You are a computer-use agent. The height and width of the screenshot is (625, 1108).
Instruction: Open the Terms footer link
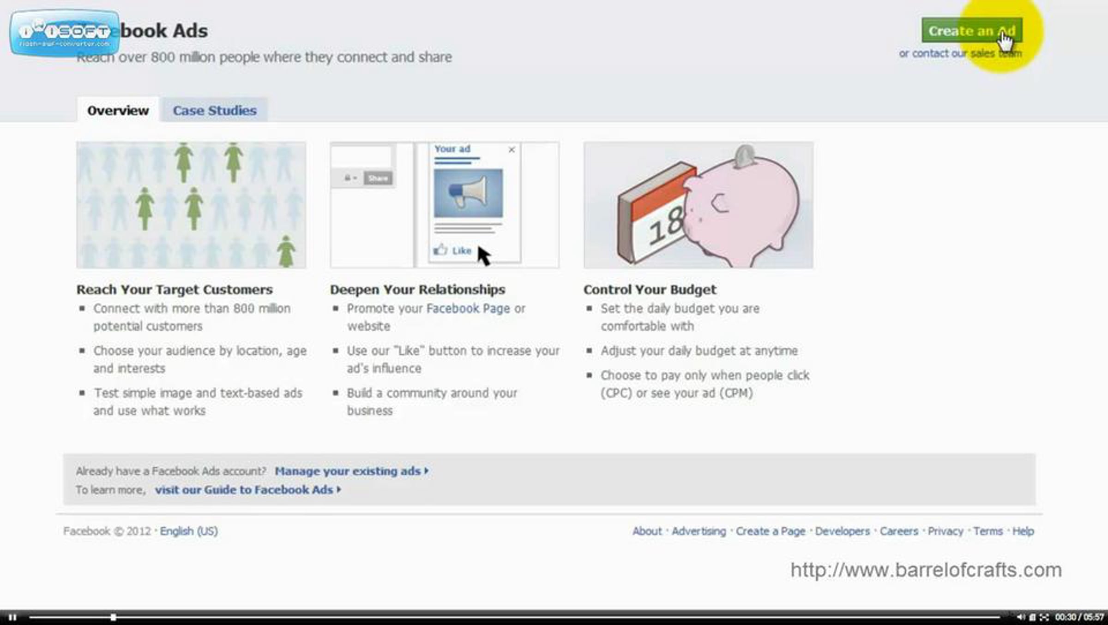click(x=988, y=531)
